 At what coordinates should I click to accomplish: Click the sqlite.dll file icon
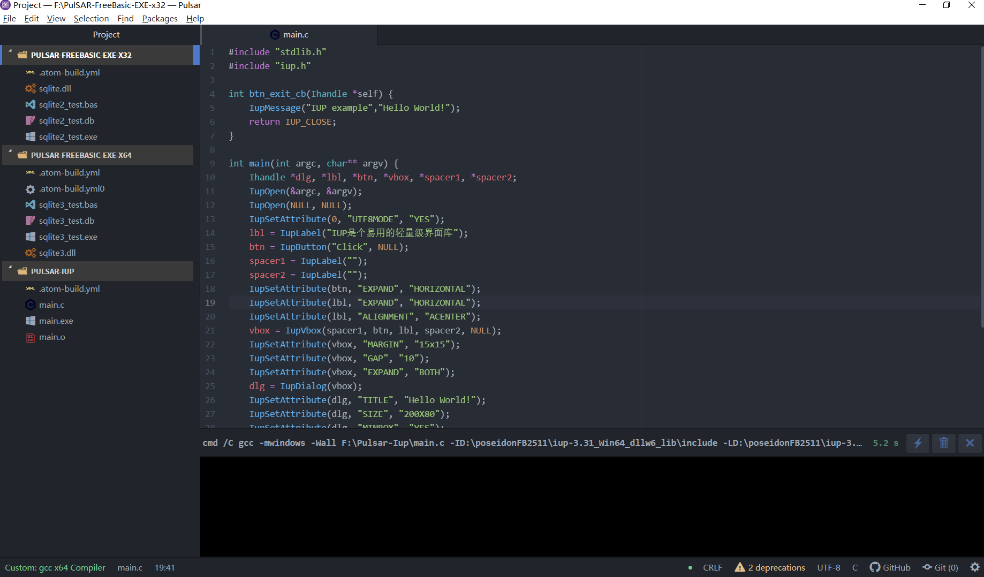[31, 88]
